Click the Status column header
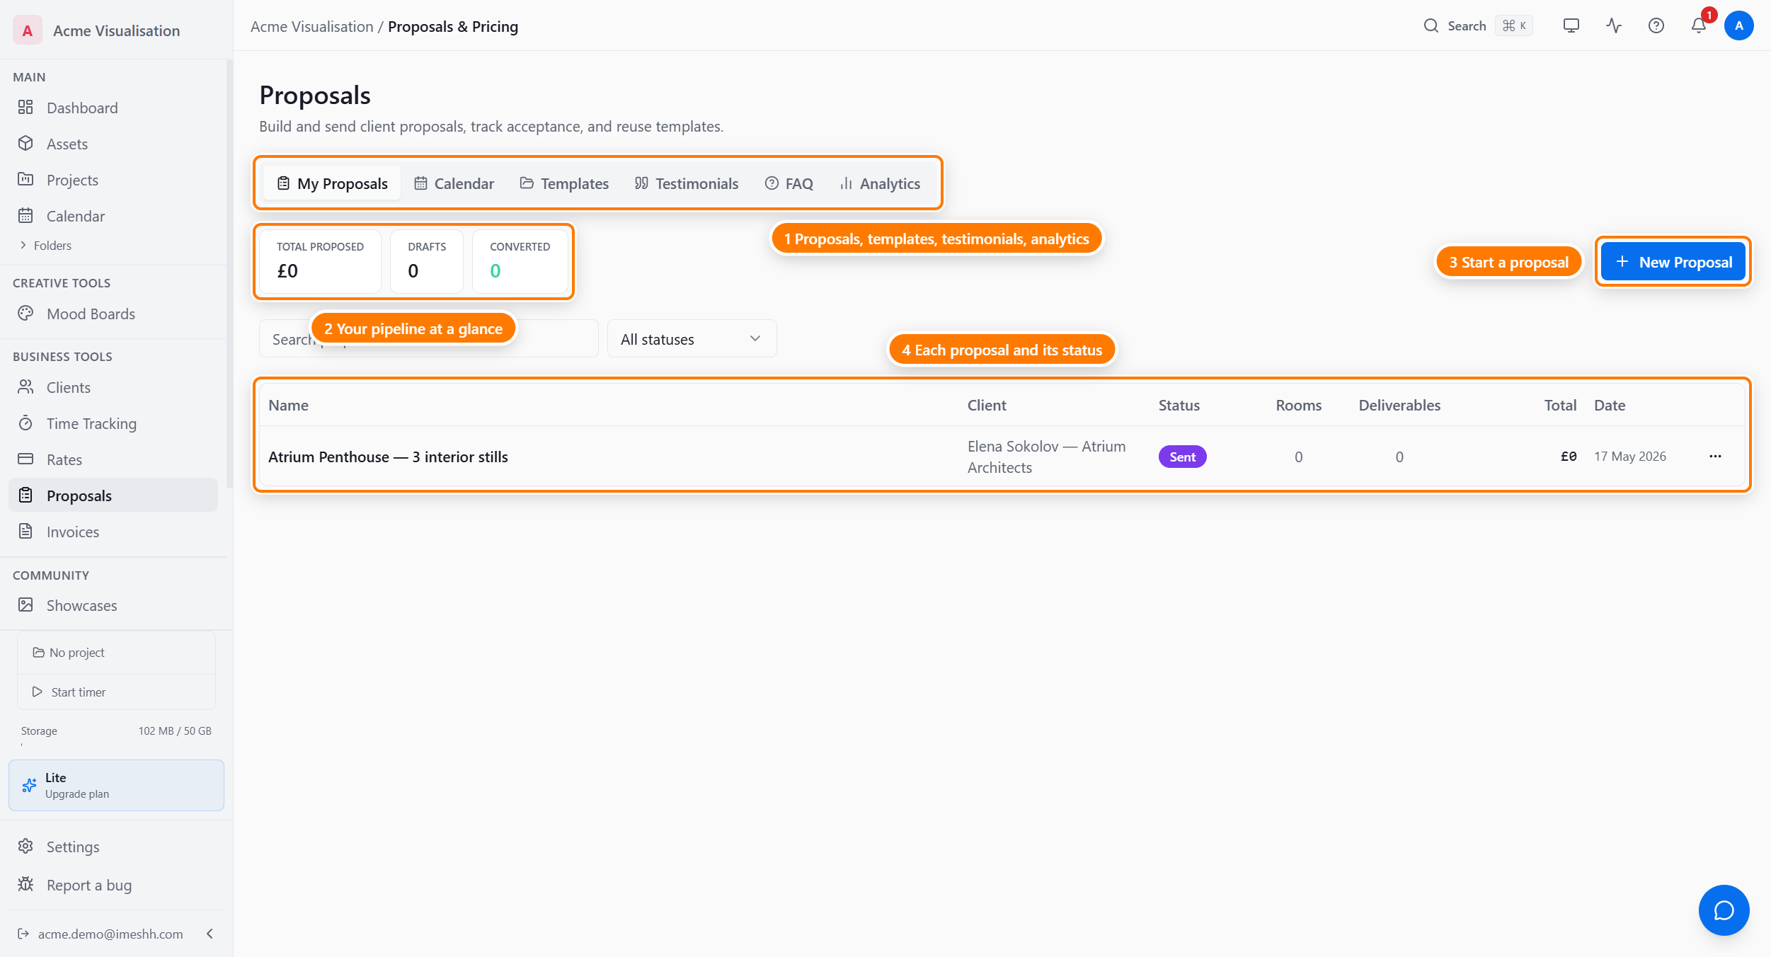1771x957 pixels. coord(1179,405)
